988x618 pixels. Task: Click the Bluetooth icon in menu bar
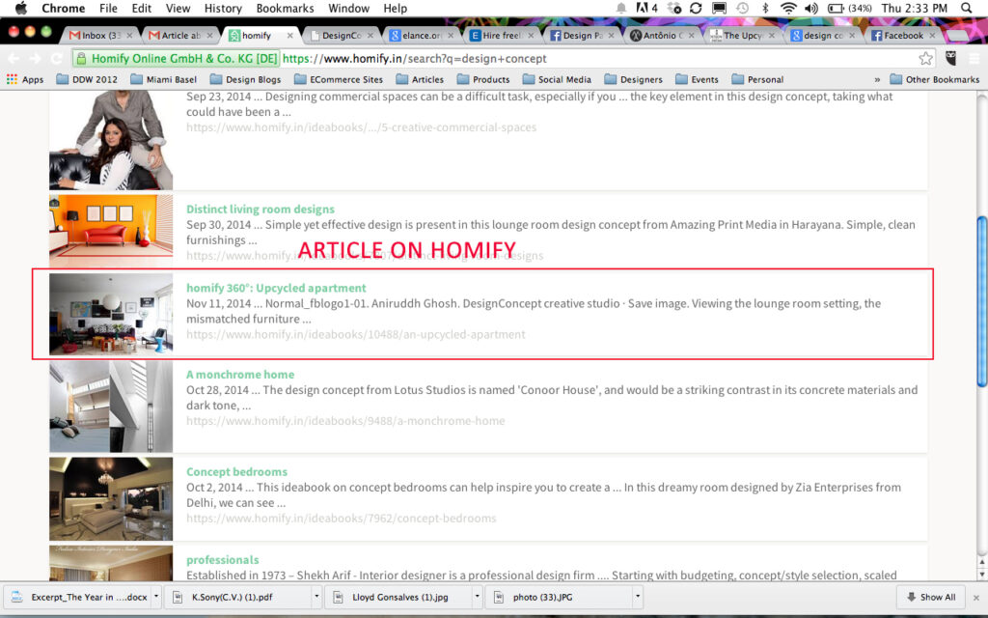765,9
